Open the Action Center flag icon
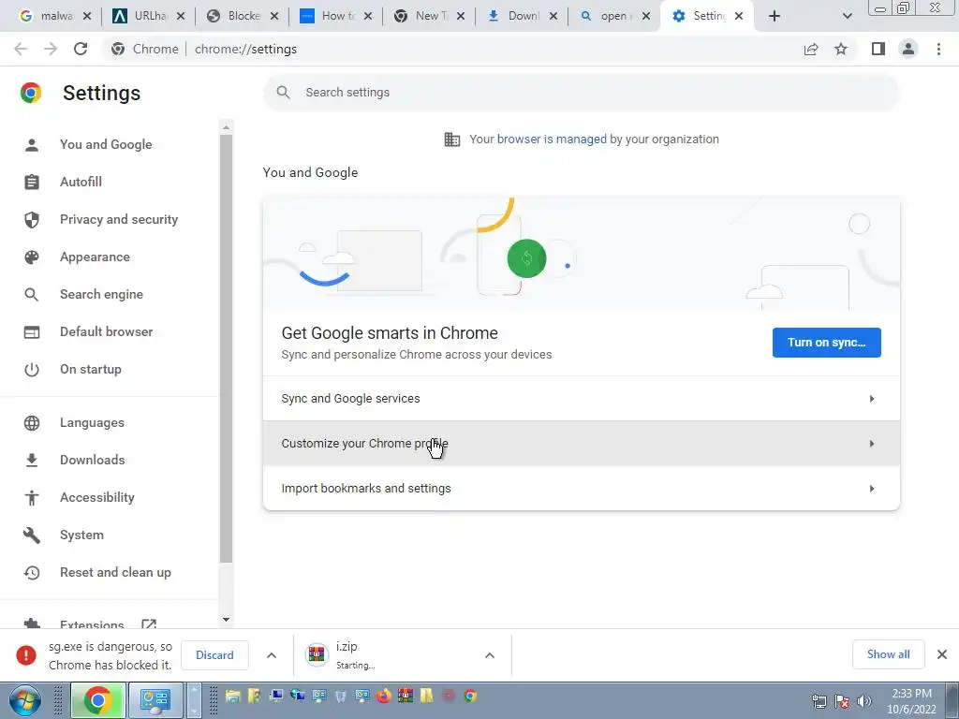959x719 pixels. tap(842, 701)
